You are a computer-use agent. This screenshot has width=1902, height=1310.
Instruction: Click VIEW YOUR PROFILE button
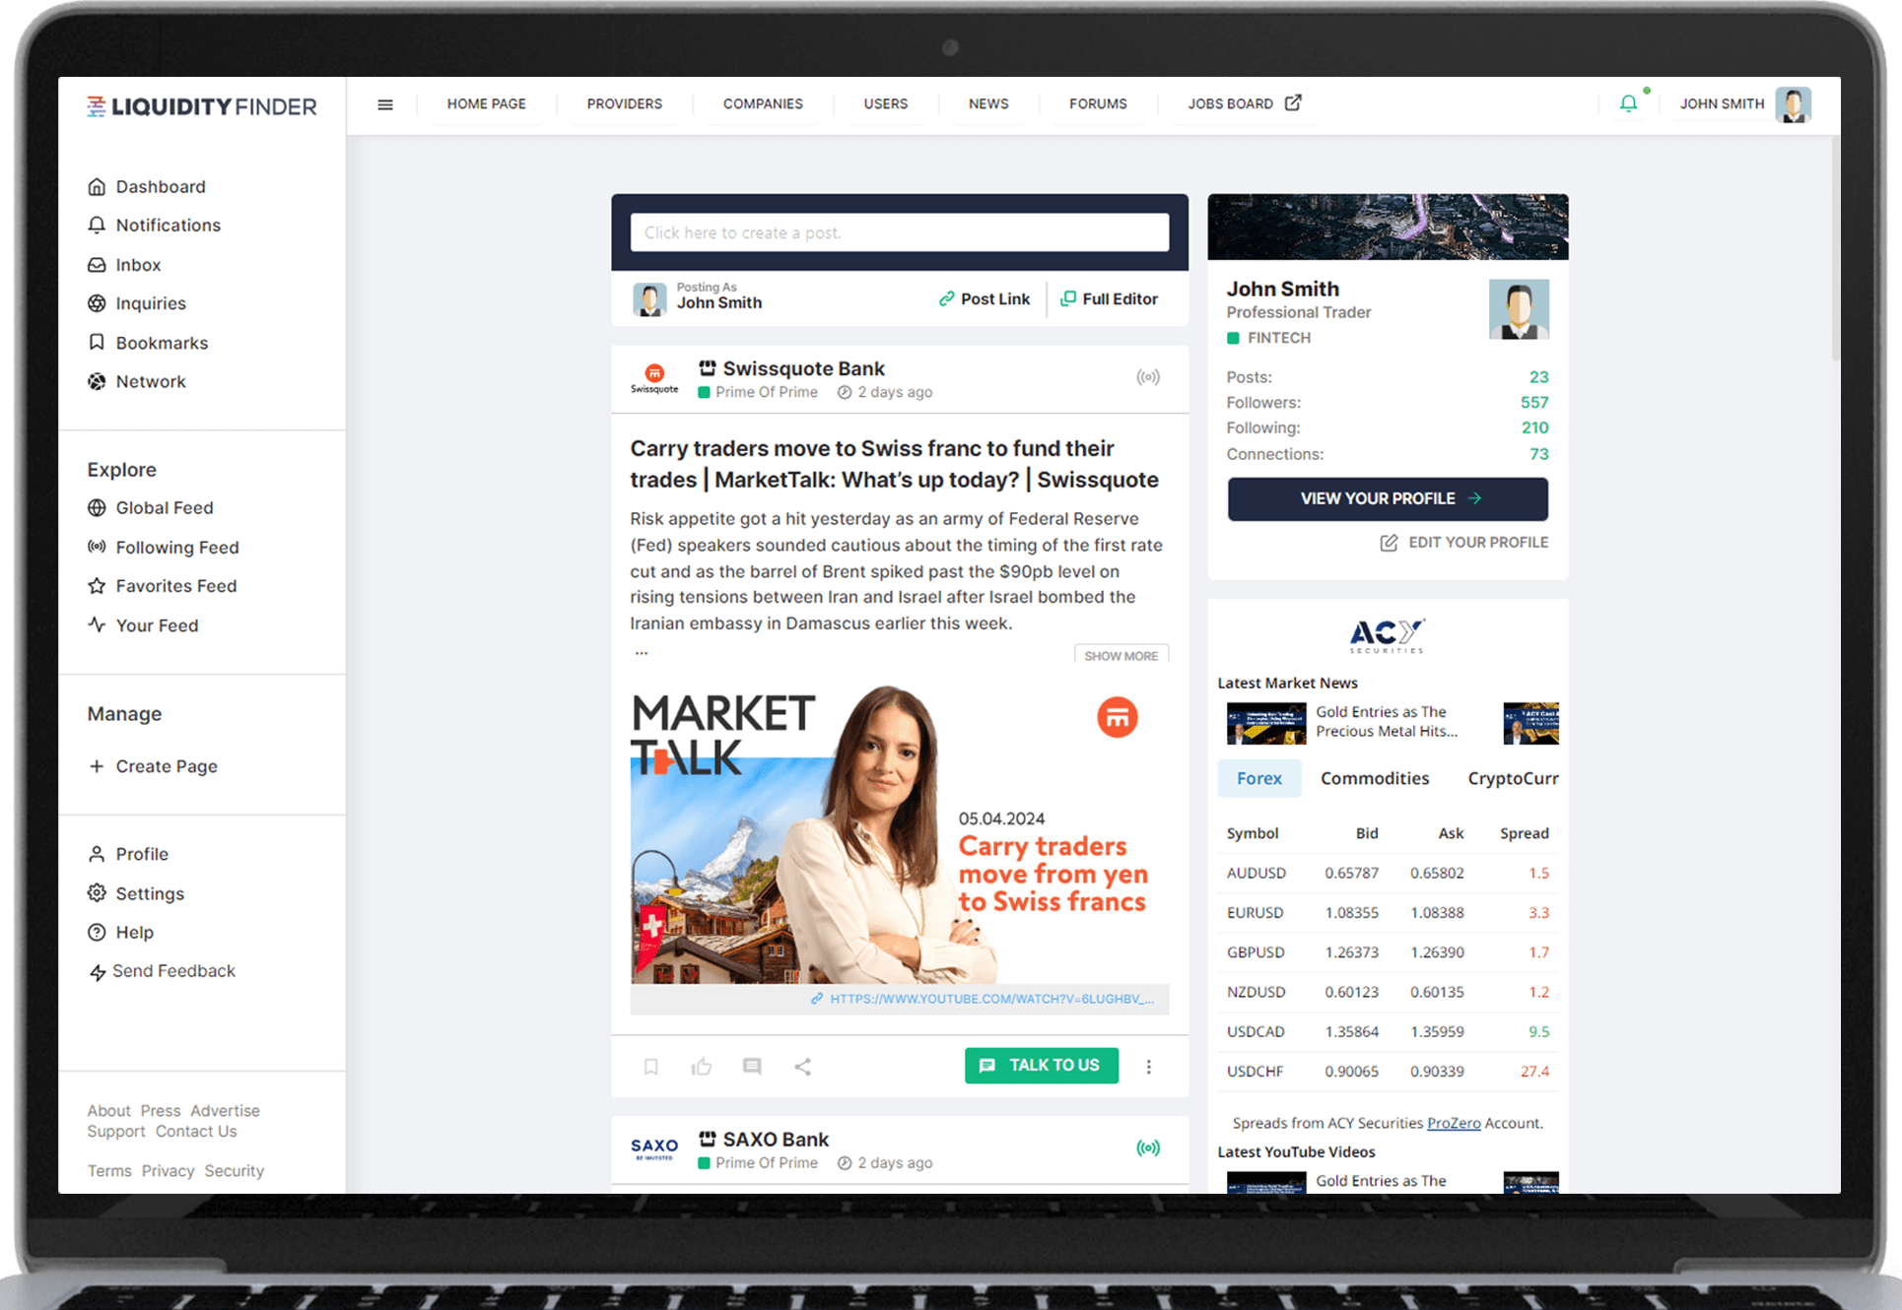point(1388,499)
